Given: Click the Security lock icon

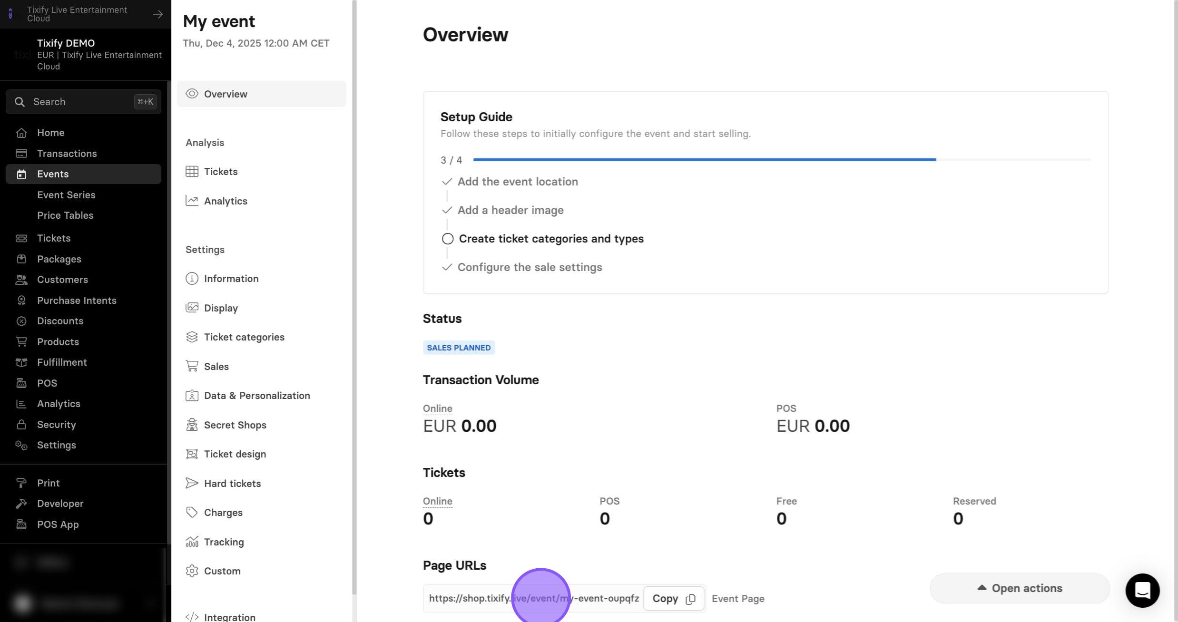Looking at the screenshot, I should pos(21,425).
